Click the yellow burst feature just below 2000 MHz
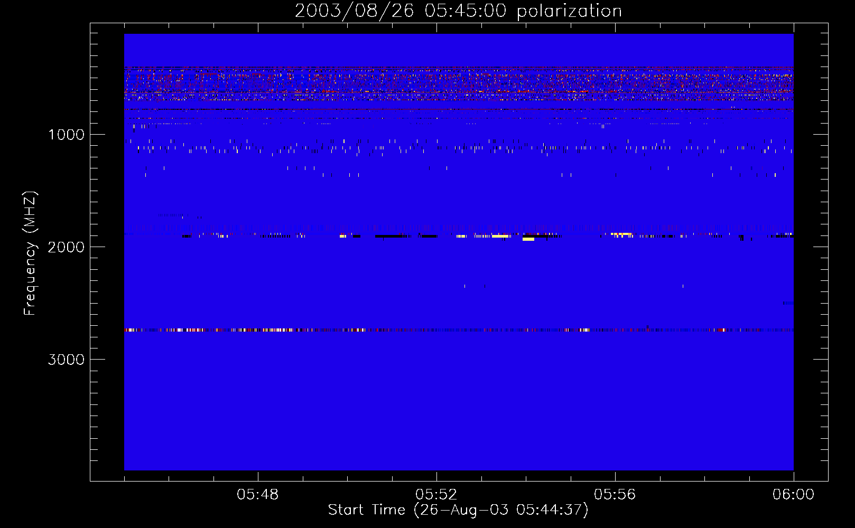The width and height of the screenshot is (855, 528). click(528, 239)
